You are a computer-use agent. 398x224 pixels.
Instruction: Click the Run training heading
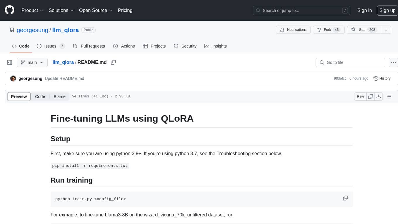coord(72,180)
